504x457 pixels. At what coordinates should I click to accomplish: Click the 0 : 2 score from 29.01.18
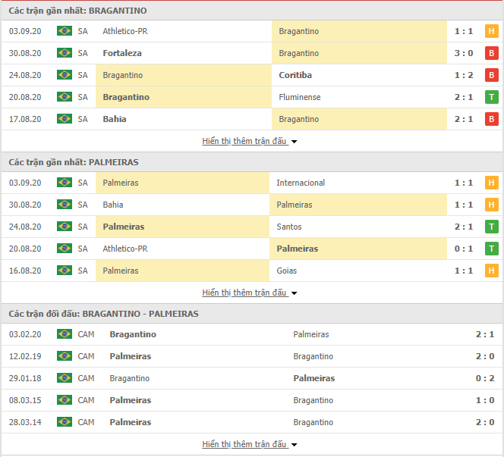484,378
